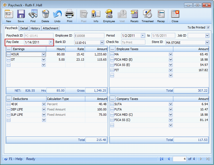214x165 pixels.
Task: Switch to the History tab
Action: 35,28
